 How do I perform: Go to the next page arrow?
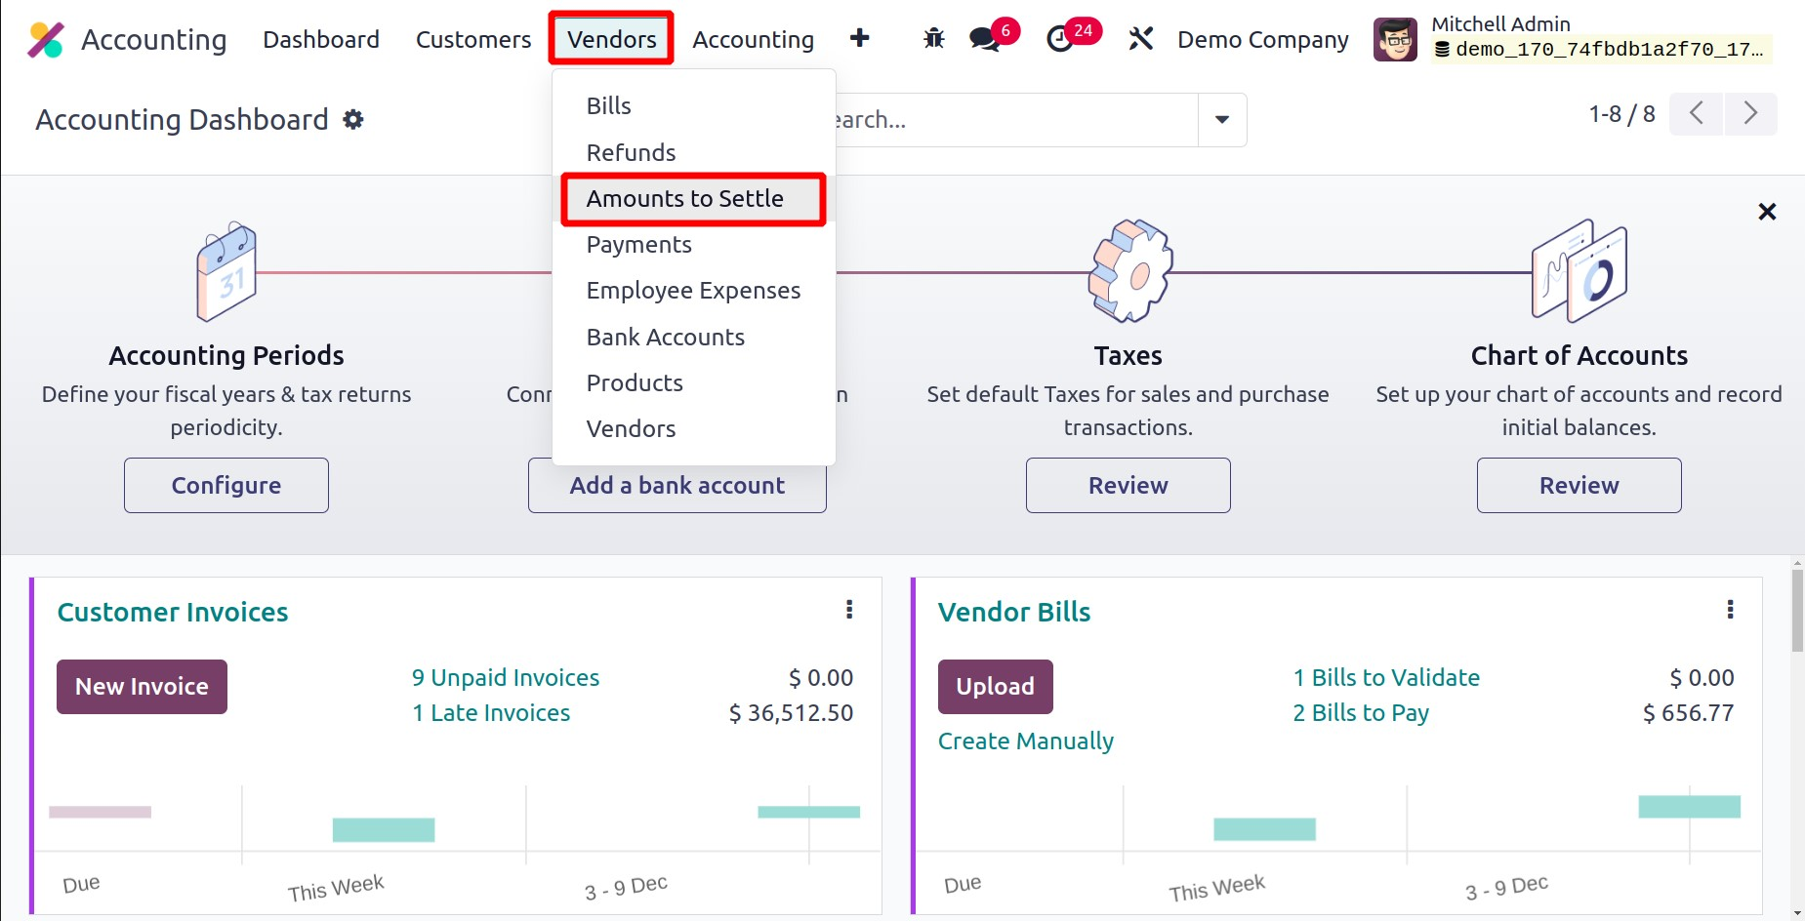pos(1749,114)
